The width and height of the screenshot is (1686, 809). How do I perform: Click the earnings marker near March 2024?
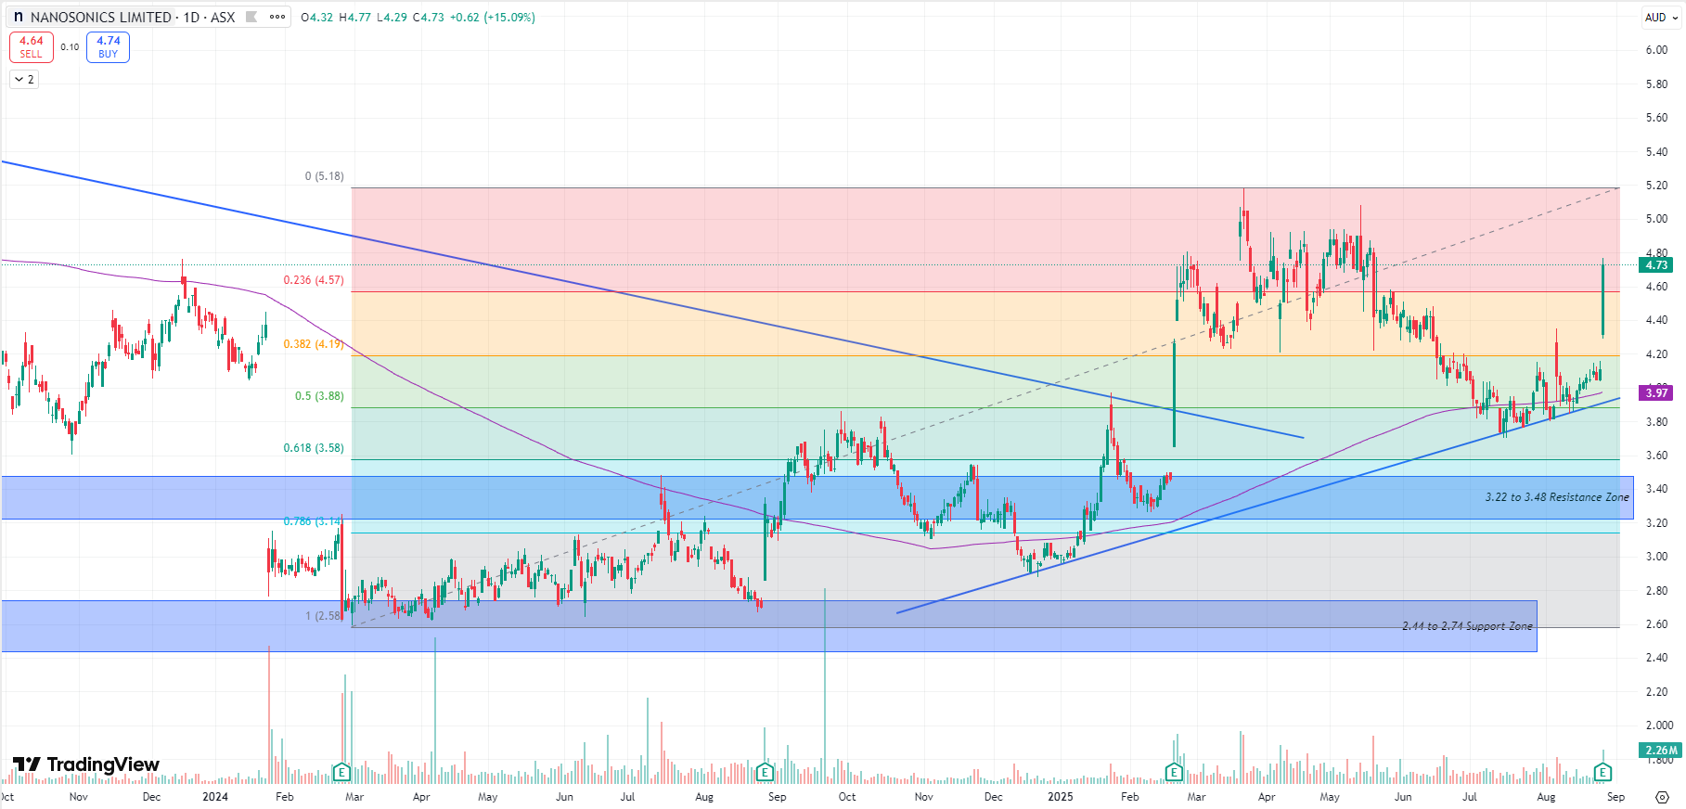(341, 772)
